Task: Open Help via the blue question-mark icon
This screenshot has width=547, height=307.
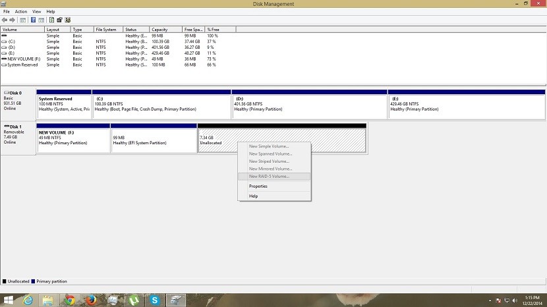Action: 33,20
